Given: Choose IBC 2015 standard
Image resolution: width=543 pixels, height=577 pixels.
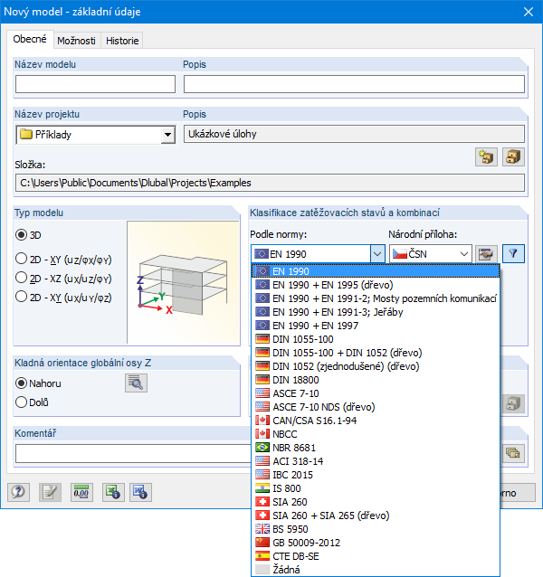Looking at the screenshot, I should point(376,475).
